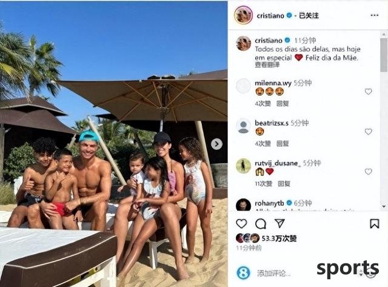
Task: Like rutvij_dusane_'s comment
Action: point(368,172)
